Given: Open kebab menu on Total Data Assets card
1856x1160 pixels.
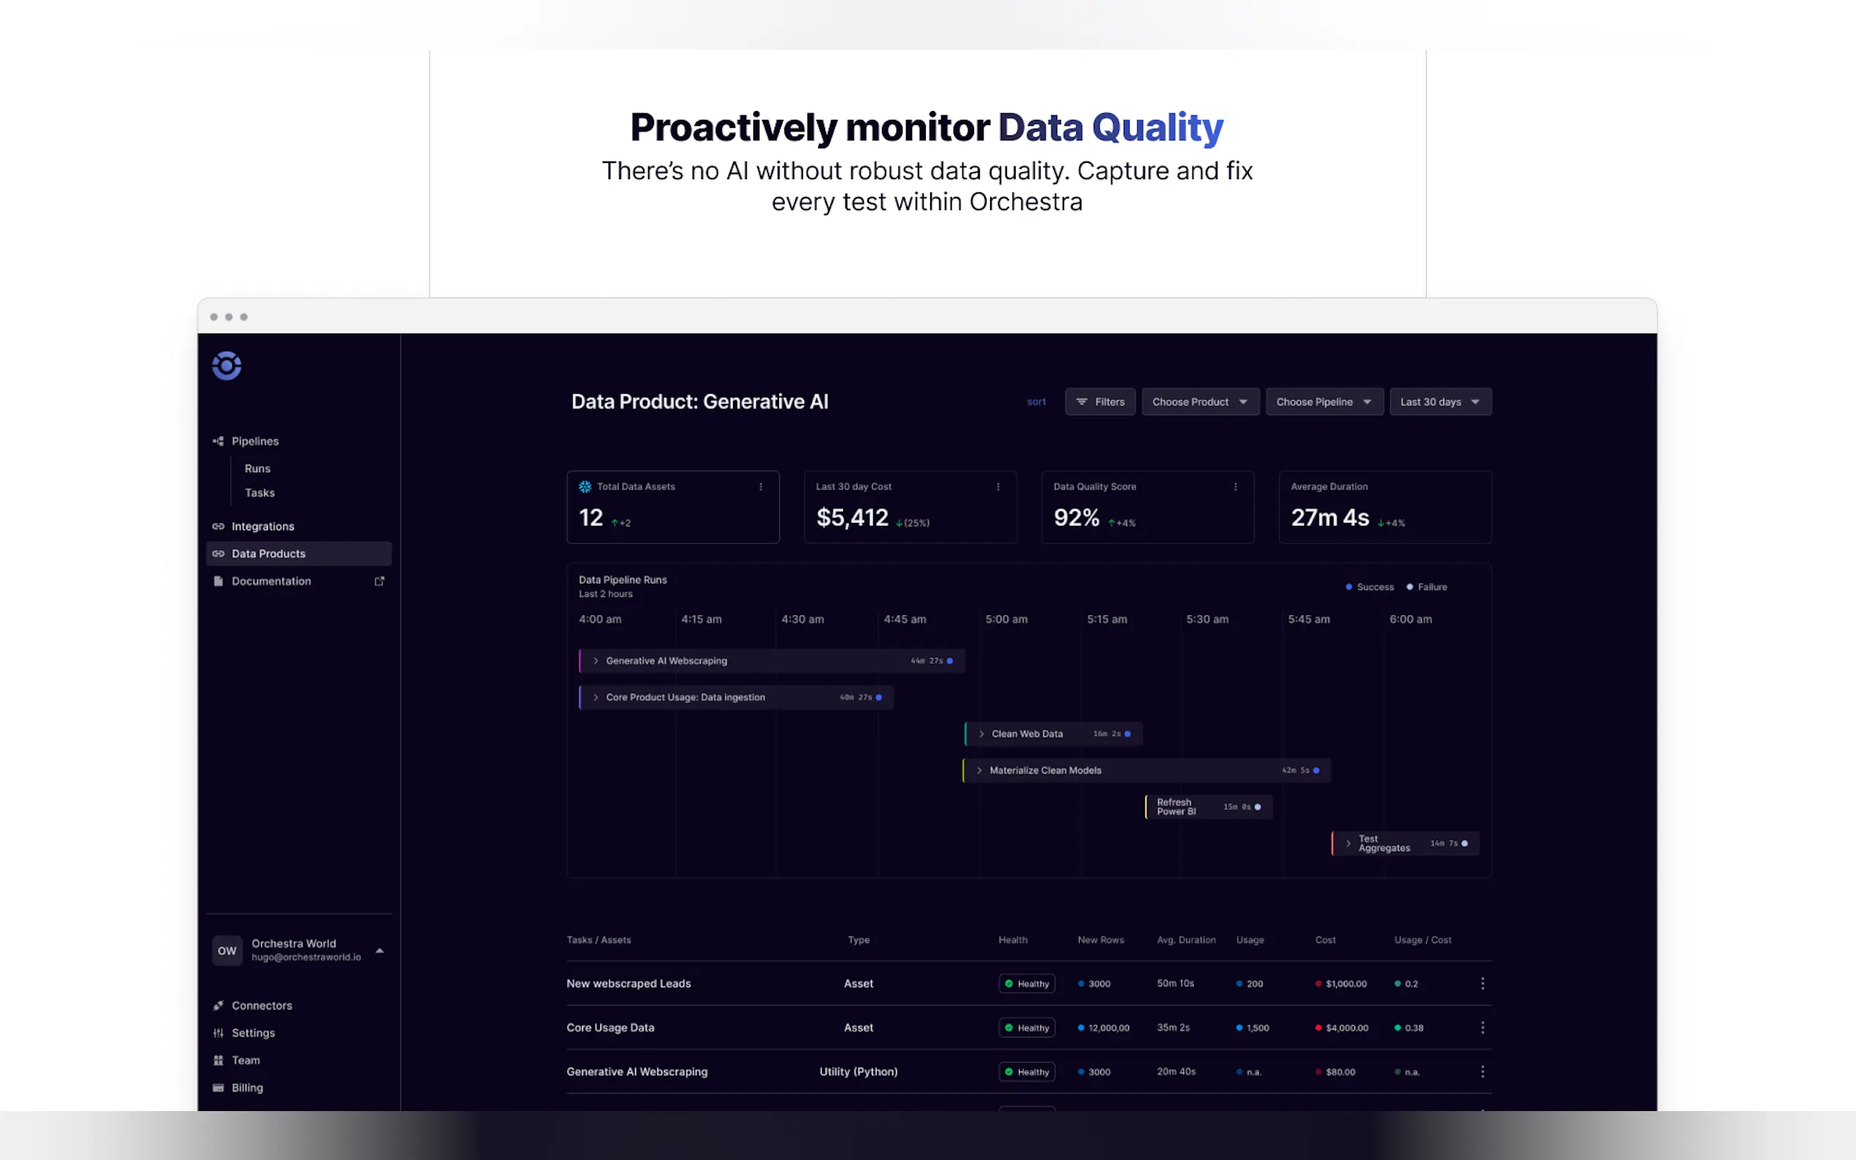Looking at the screenshot, I should (x=761, y=487).
